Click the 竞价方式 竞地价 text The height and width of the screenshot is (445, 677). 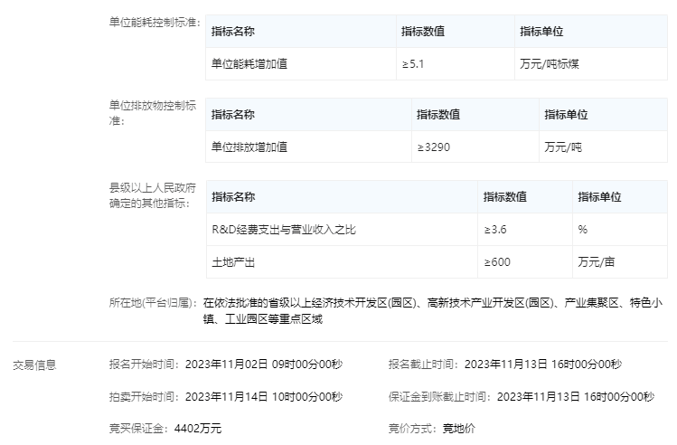tap(456, 428)
